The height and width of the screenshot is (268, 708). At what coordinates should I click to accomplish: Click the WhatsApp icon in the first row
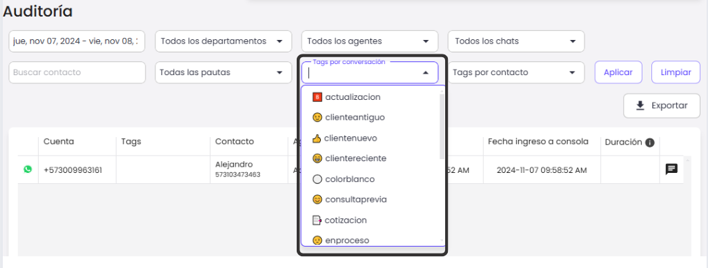click(28, 169)
